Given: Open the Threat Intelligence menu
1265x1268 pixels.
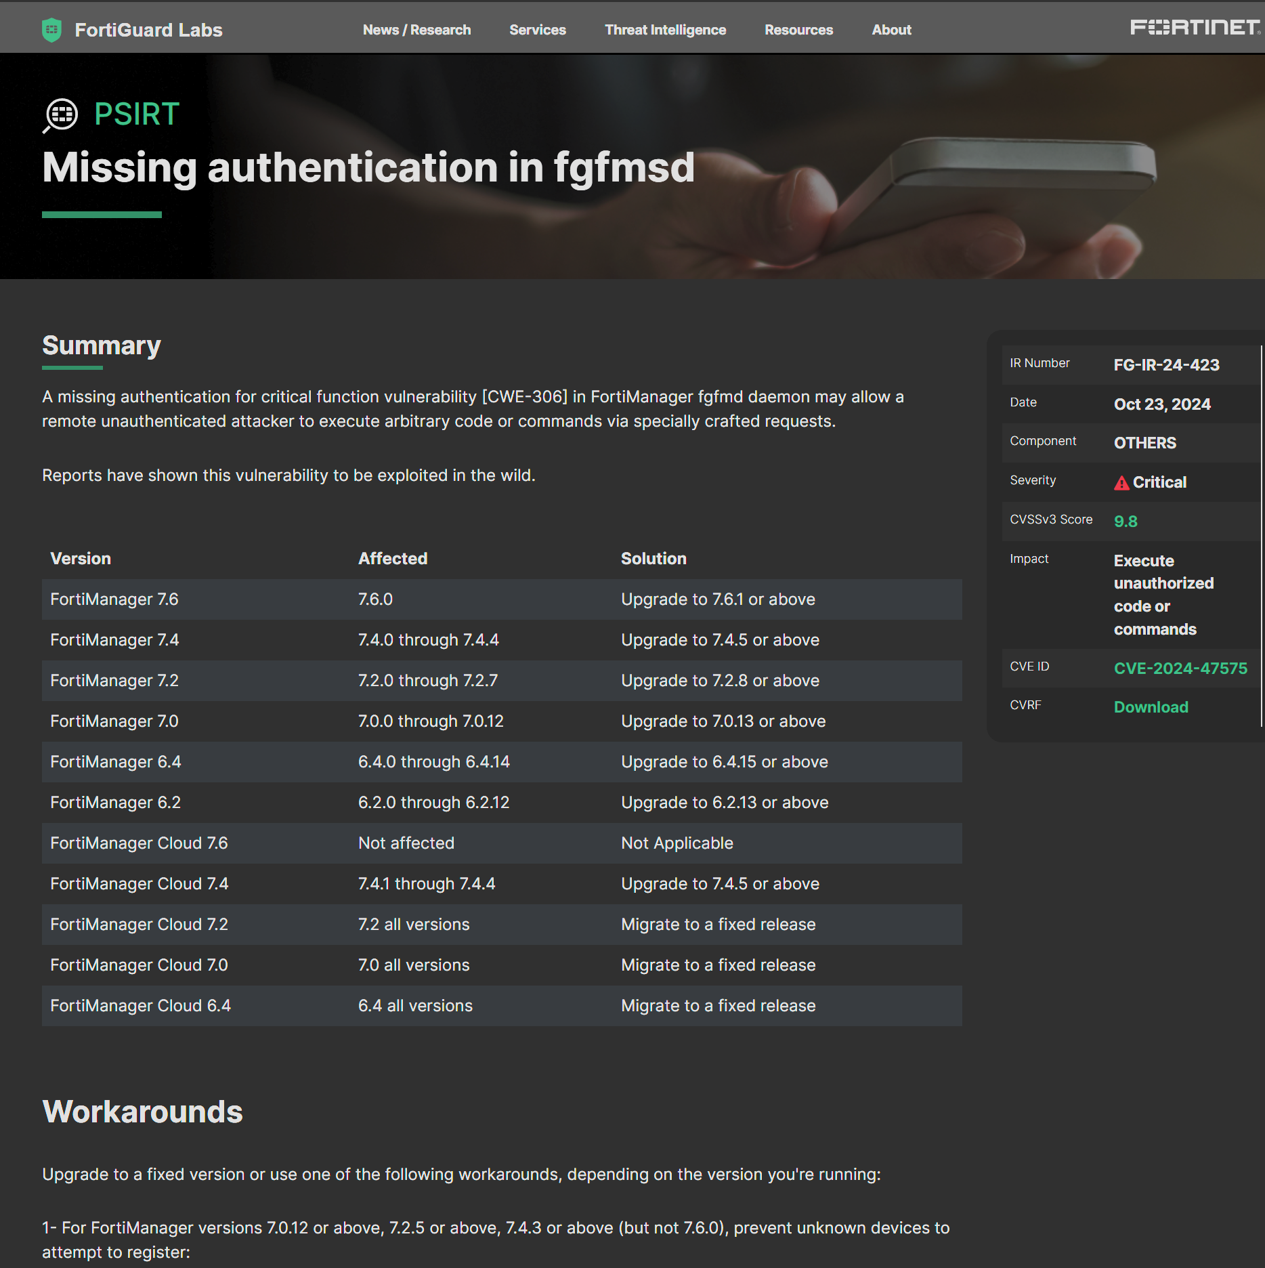Looking at the screenshot, I should coord(665,30).
